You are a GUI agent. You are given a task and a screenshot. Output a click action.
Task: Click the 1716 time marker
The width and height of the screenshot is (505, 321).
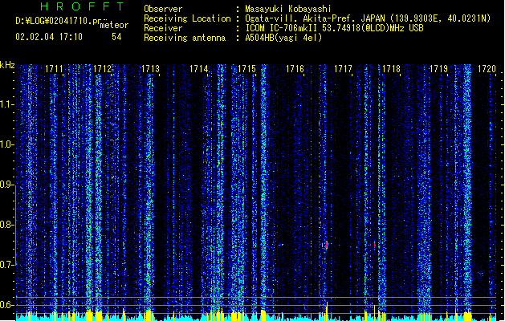click(295, 69)
